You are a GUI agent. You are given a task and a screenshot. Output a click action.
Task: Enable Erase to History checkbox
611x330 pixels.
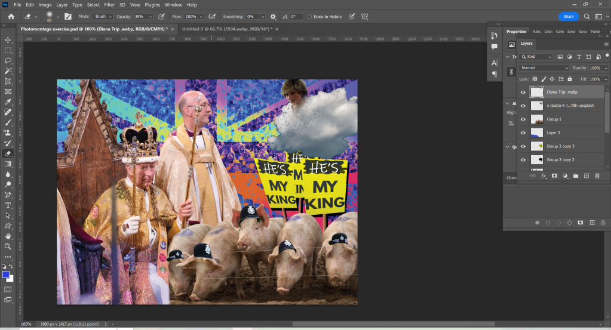click(309, 17)
